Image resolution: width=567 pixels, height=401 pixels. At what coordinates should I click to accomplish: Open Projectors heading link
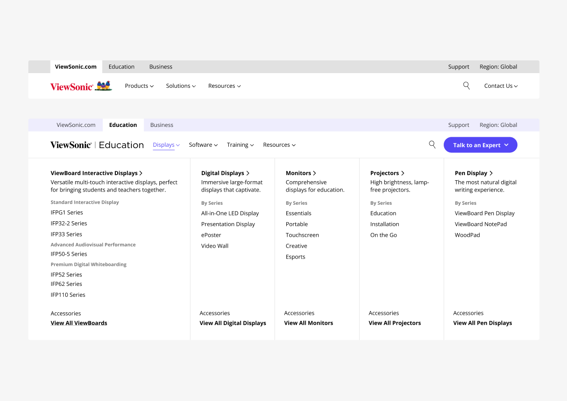(x=387, y=173)
